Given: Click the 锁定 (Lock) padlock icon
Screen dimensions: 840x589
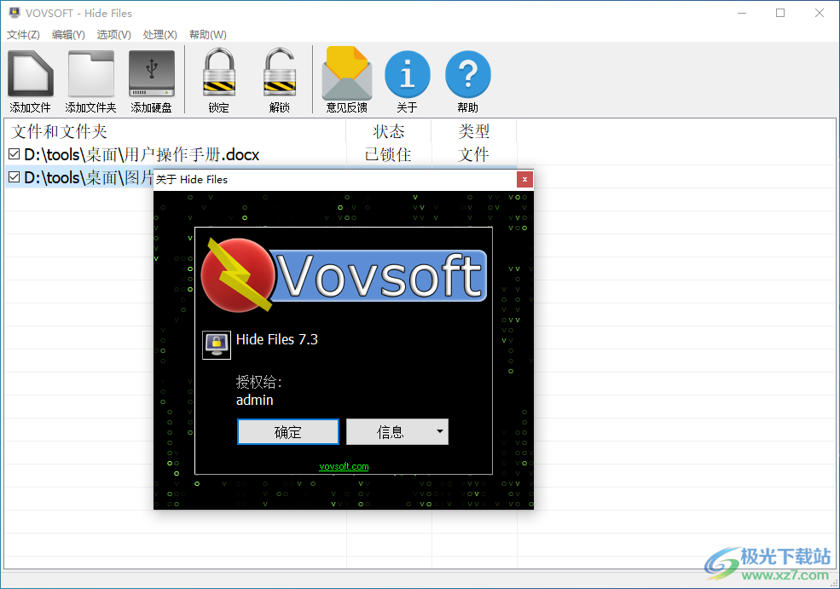Looking at the screenshot, I should (x=219, y=72).
